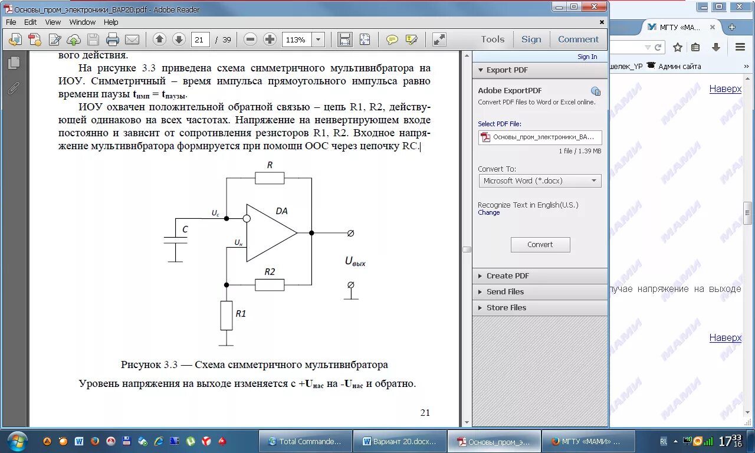
Task: Click the Yandex icon in quick launch
Action: 206,441
